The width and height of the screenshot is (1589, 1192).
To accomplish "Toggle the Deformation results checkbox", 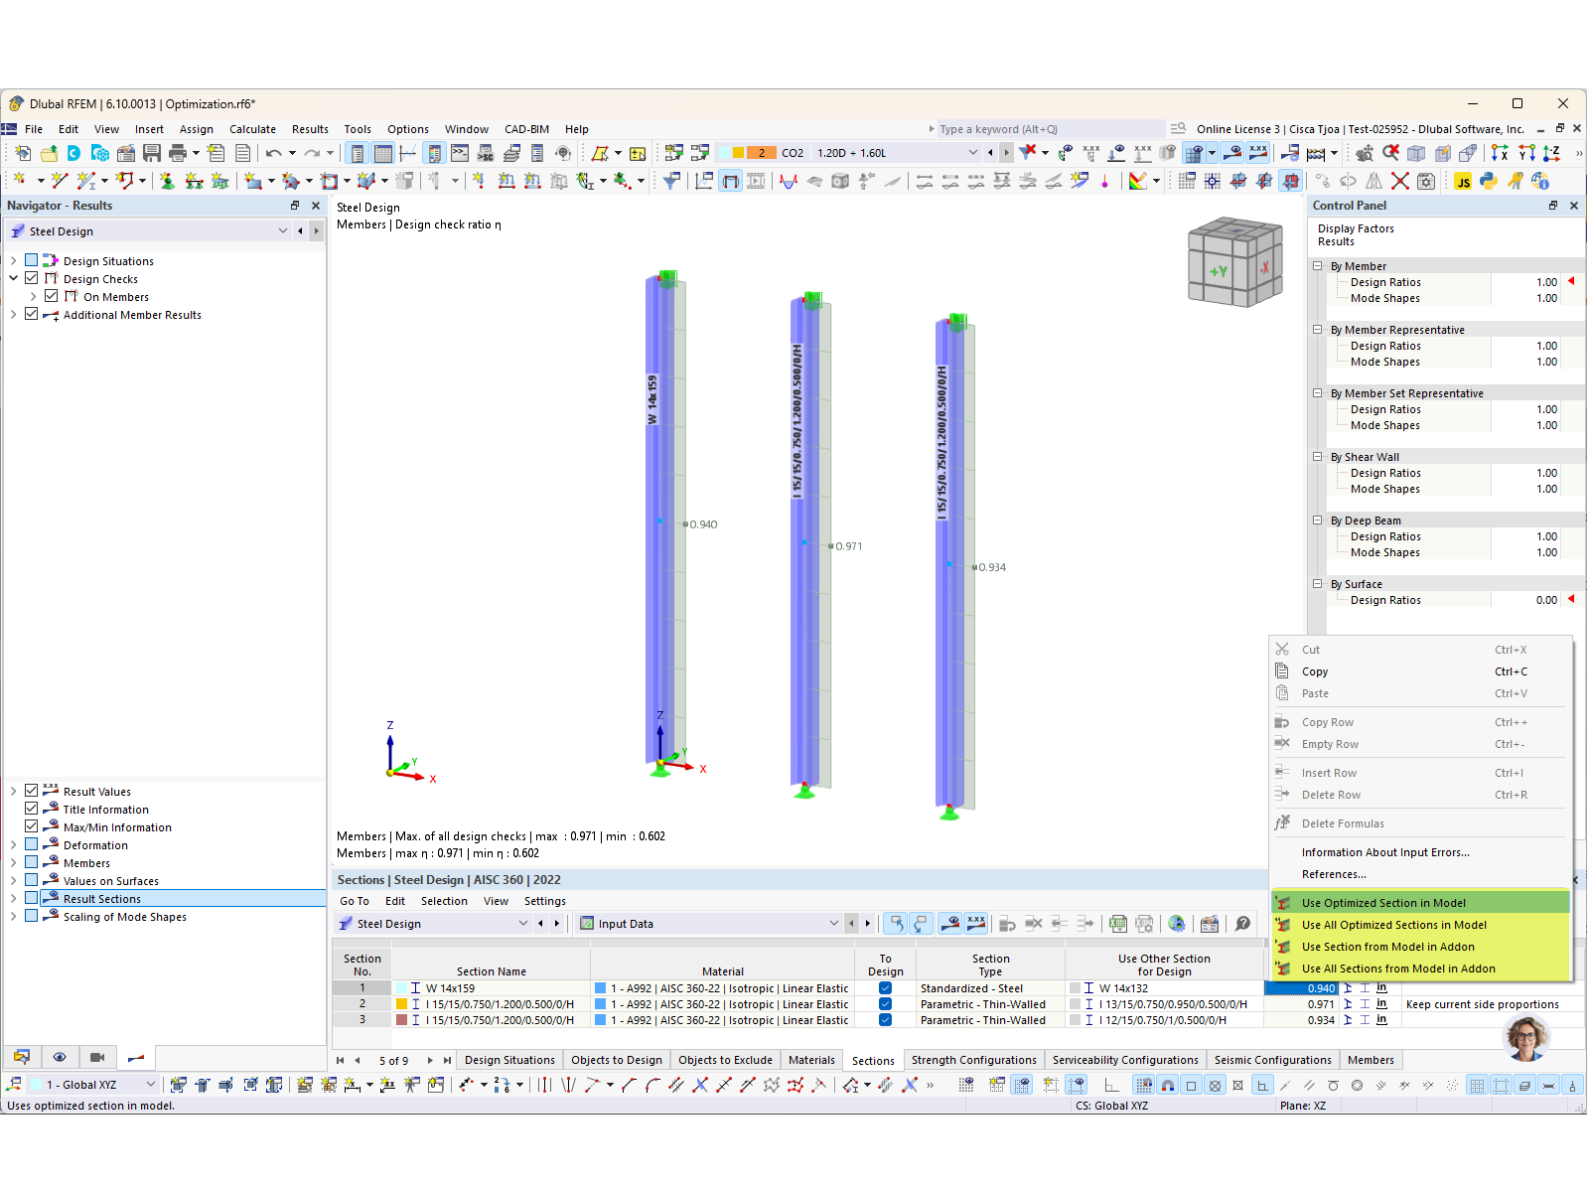I will 31,844.
